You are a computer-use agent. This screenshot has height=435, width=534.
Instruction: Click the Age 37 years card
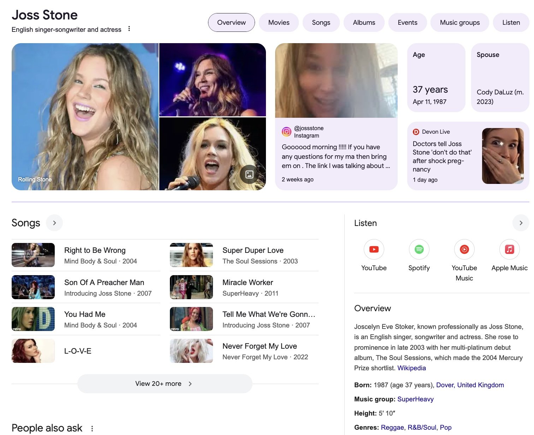pos(436,77)
